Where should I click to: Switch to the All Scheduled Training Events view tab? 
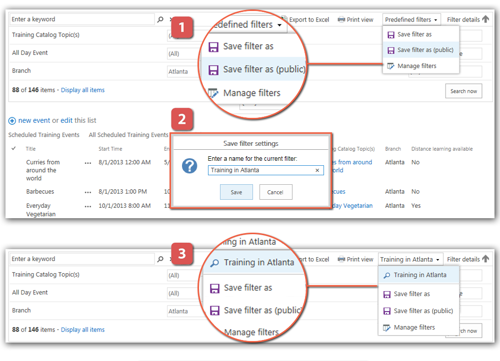(x=128, y=135)
